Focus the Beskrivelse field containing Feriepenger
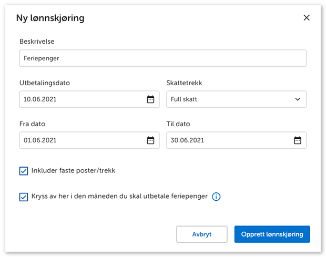This screenshot has height=257, width=326. (162, 58)
